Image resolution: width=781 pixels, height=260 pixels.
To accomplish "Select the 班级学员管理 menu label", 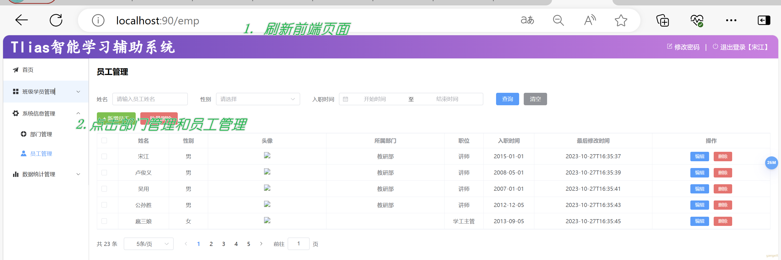I will click(39, 92).
